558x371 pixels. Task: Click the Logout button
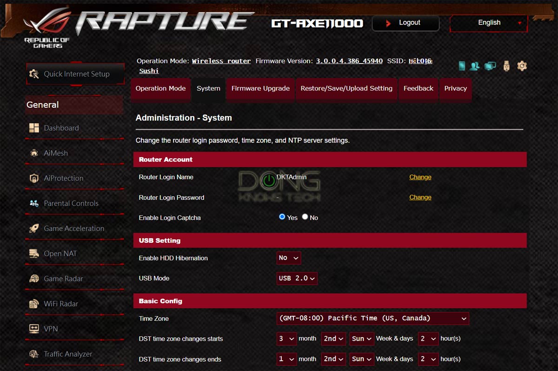(x=405, y=23)
